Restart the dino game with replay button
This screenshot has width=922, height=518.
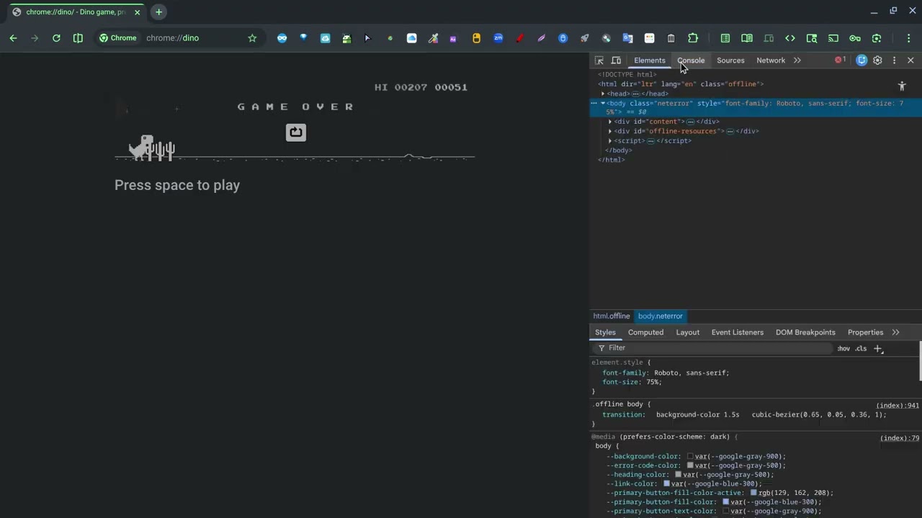296,132
